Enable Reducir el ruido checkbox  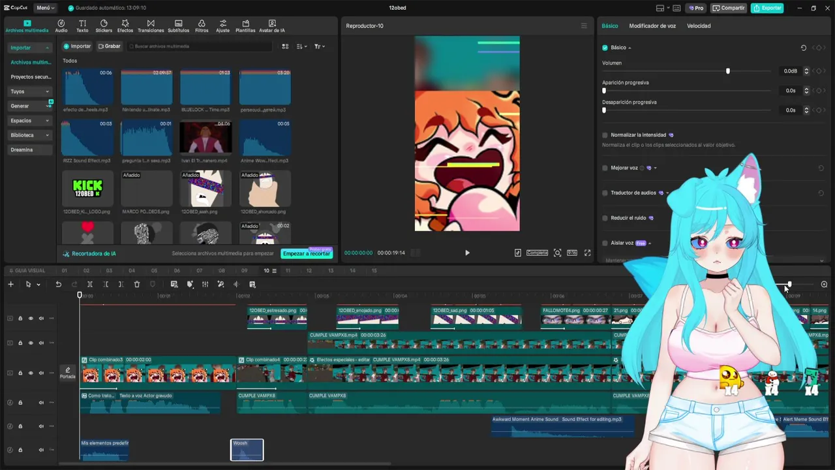(x=605, y=218)
